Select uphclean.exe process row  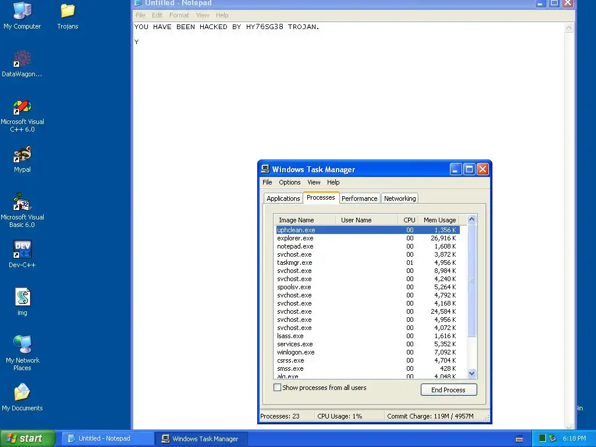point(368,230)
